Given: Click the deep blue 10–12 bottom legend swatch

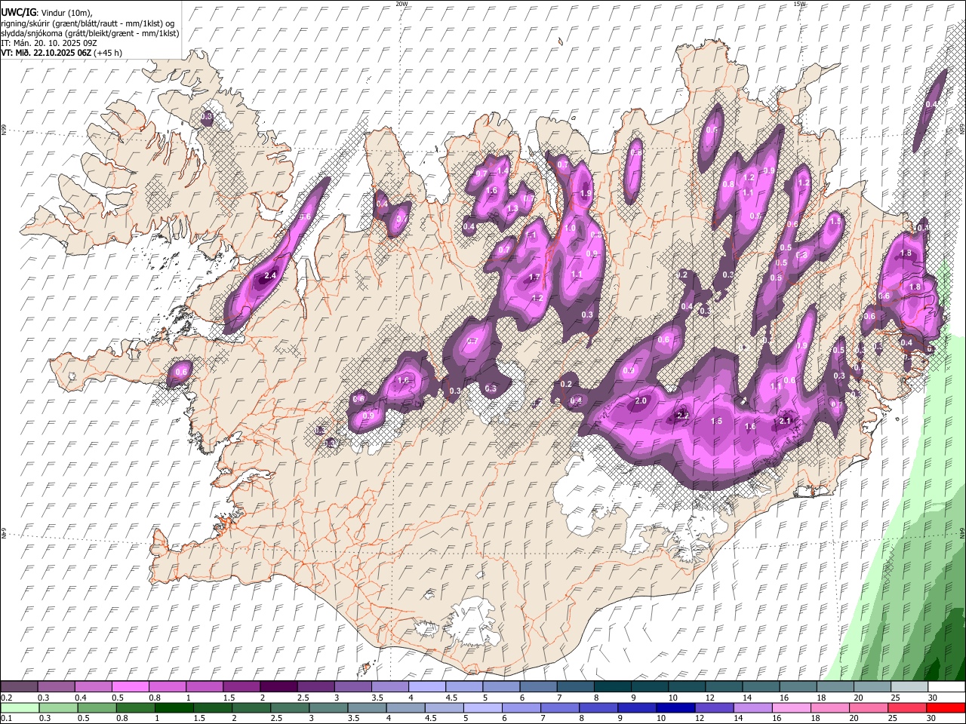Looking at the screenshot, I should pyautogui.click(x=675, y=707).
